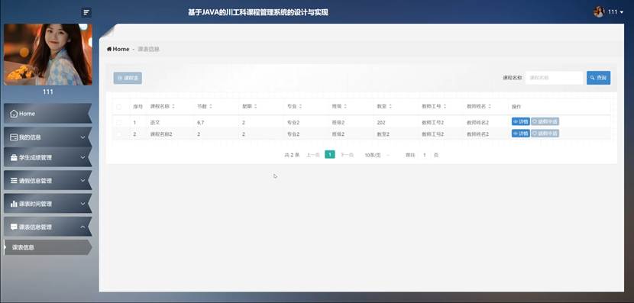
Task: Go to Home in the sidebar
Action: [x=47, y=114]
